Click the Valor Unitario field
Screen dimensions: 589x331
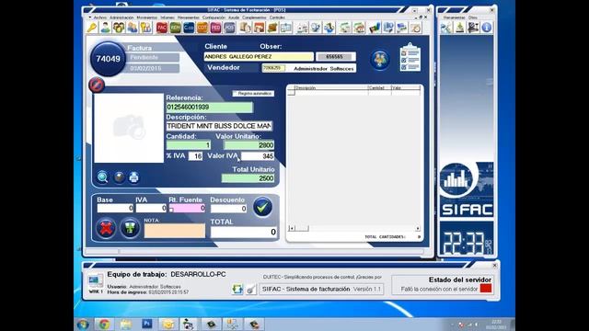coord(248,145)
